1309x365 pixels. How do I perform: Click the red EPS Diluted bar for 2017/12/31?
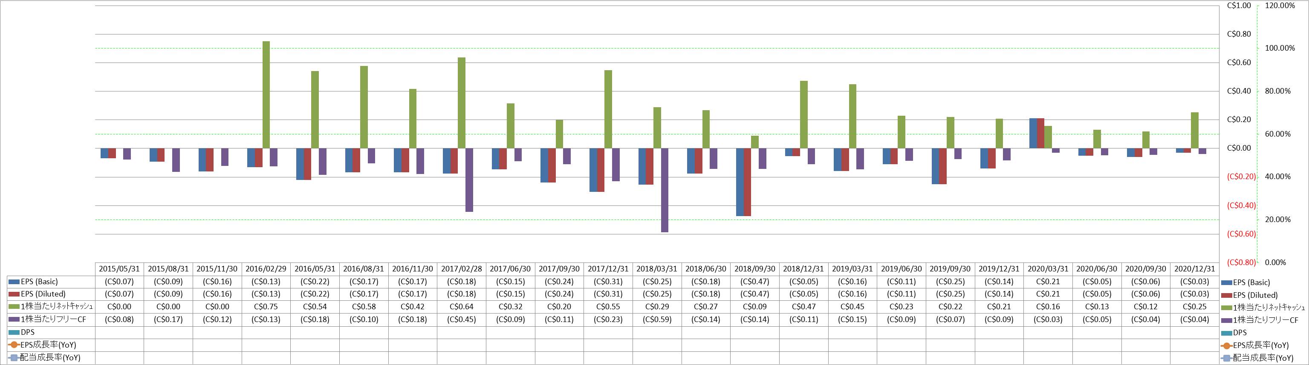pyautogui.click(x=601, y=170)
